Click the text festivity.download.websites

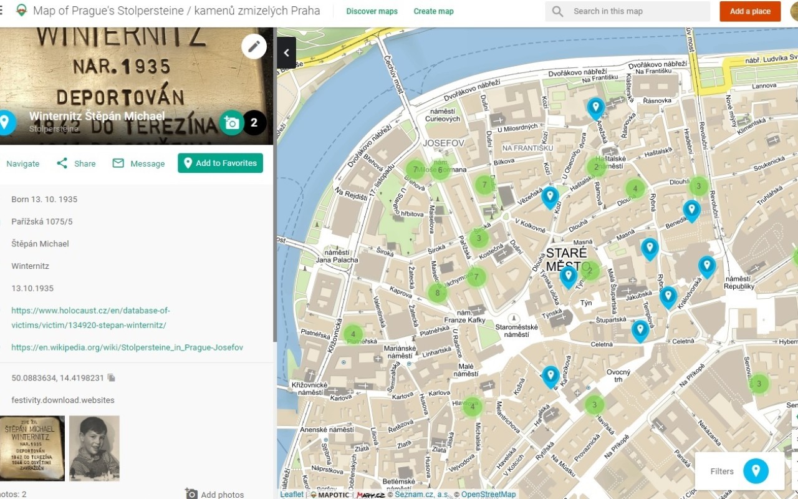tap(63, 400)
